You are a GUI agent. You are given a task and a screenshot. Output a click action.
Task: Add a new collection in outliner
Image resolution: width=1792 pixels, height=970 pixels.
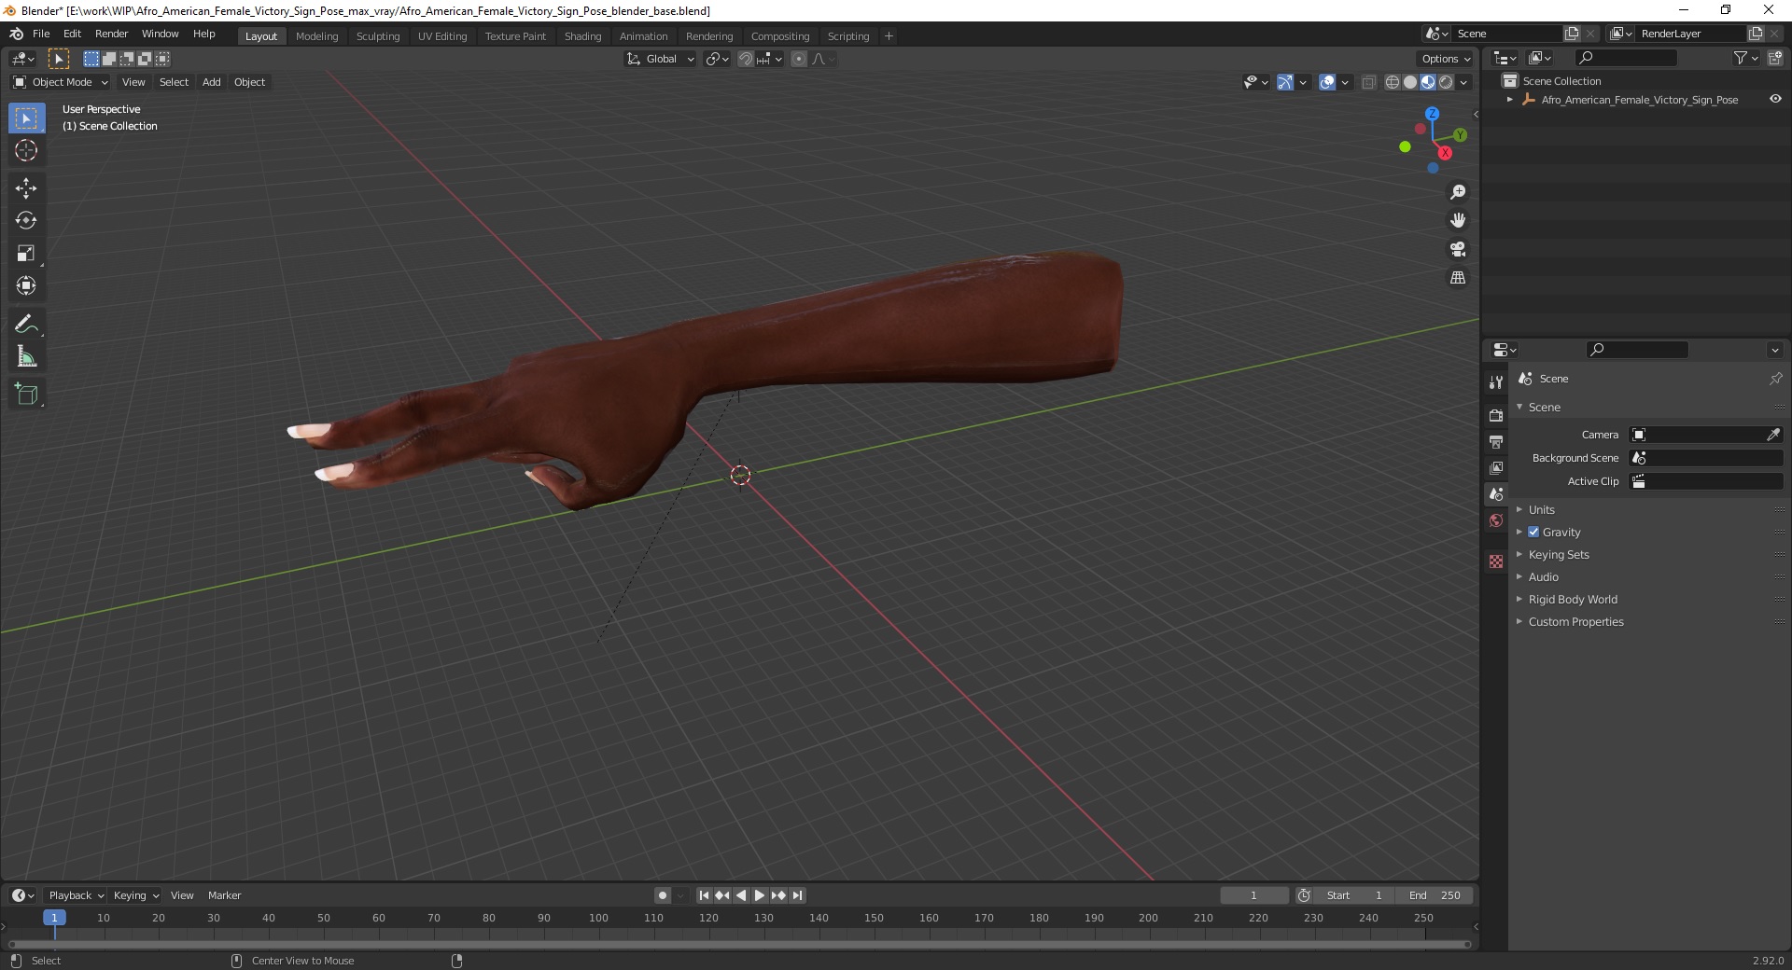[x=1775, y=58]
